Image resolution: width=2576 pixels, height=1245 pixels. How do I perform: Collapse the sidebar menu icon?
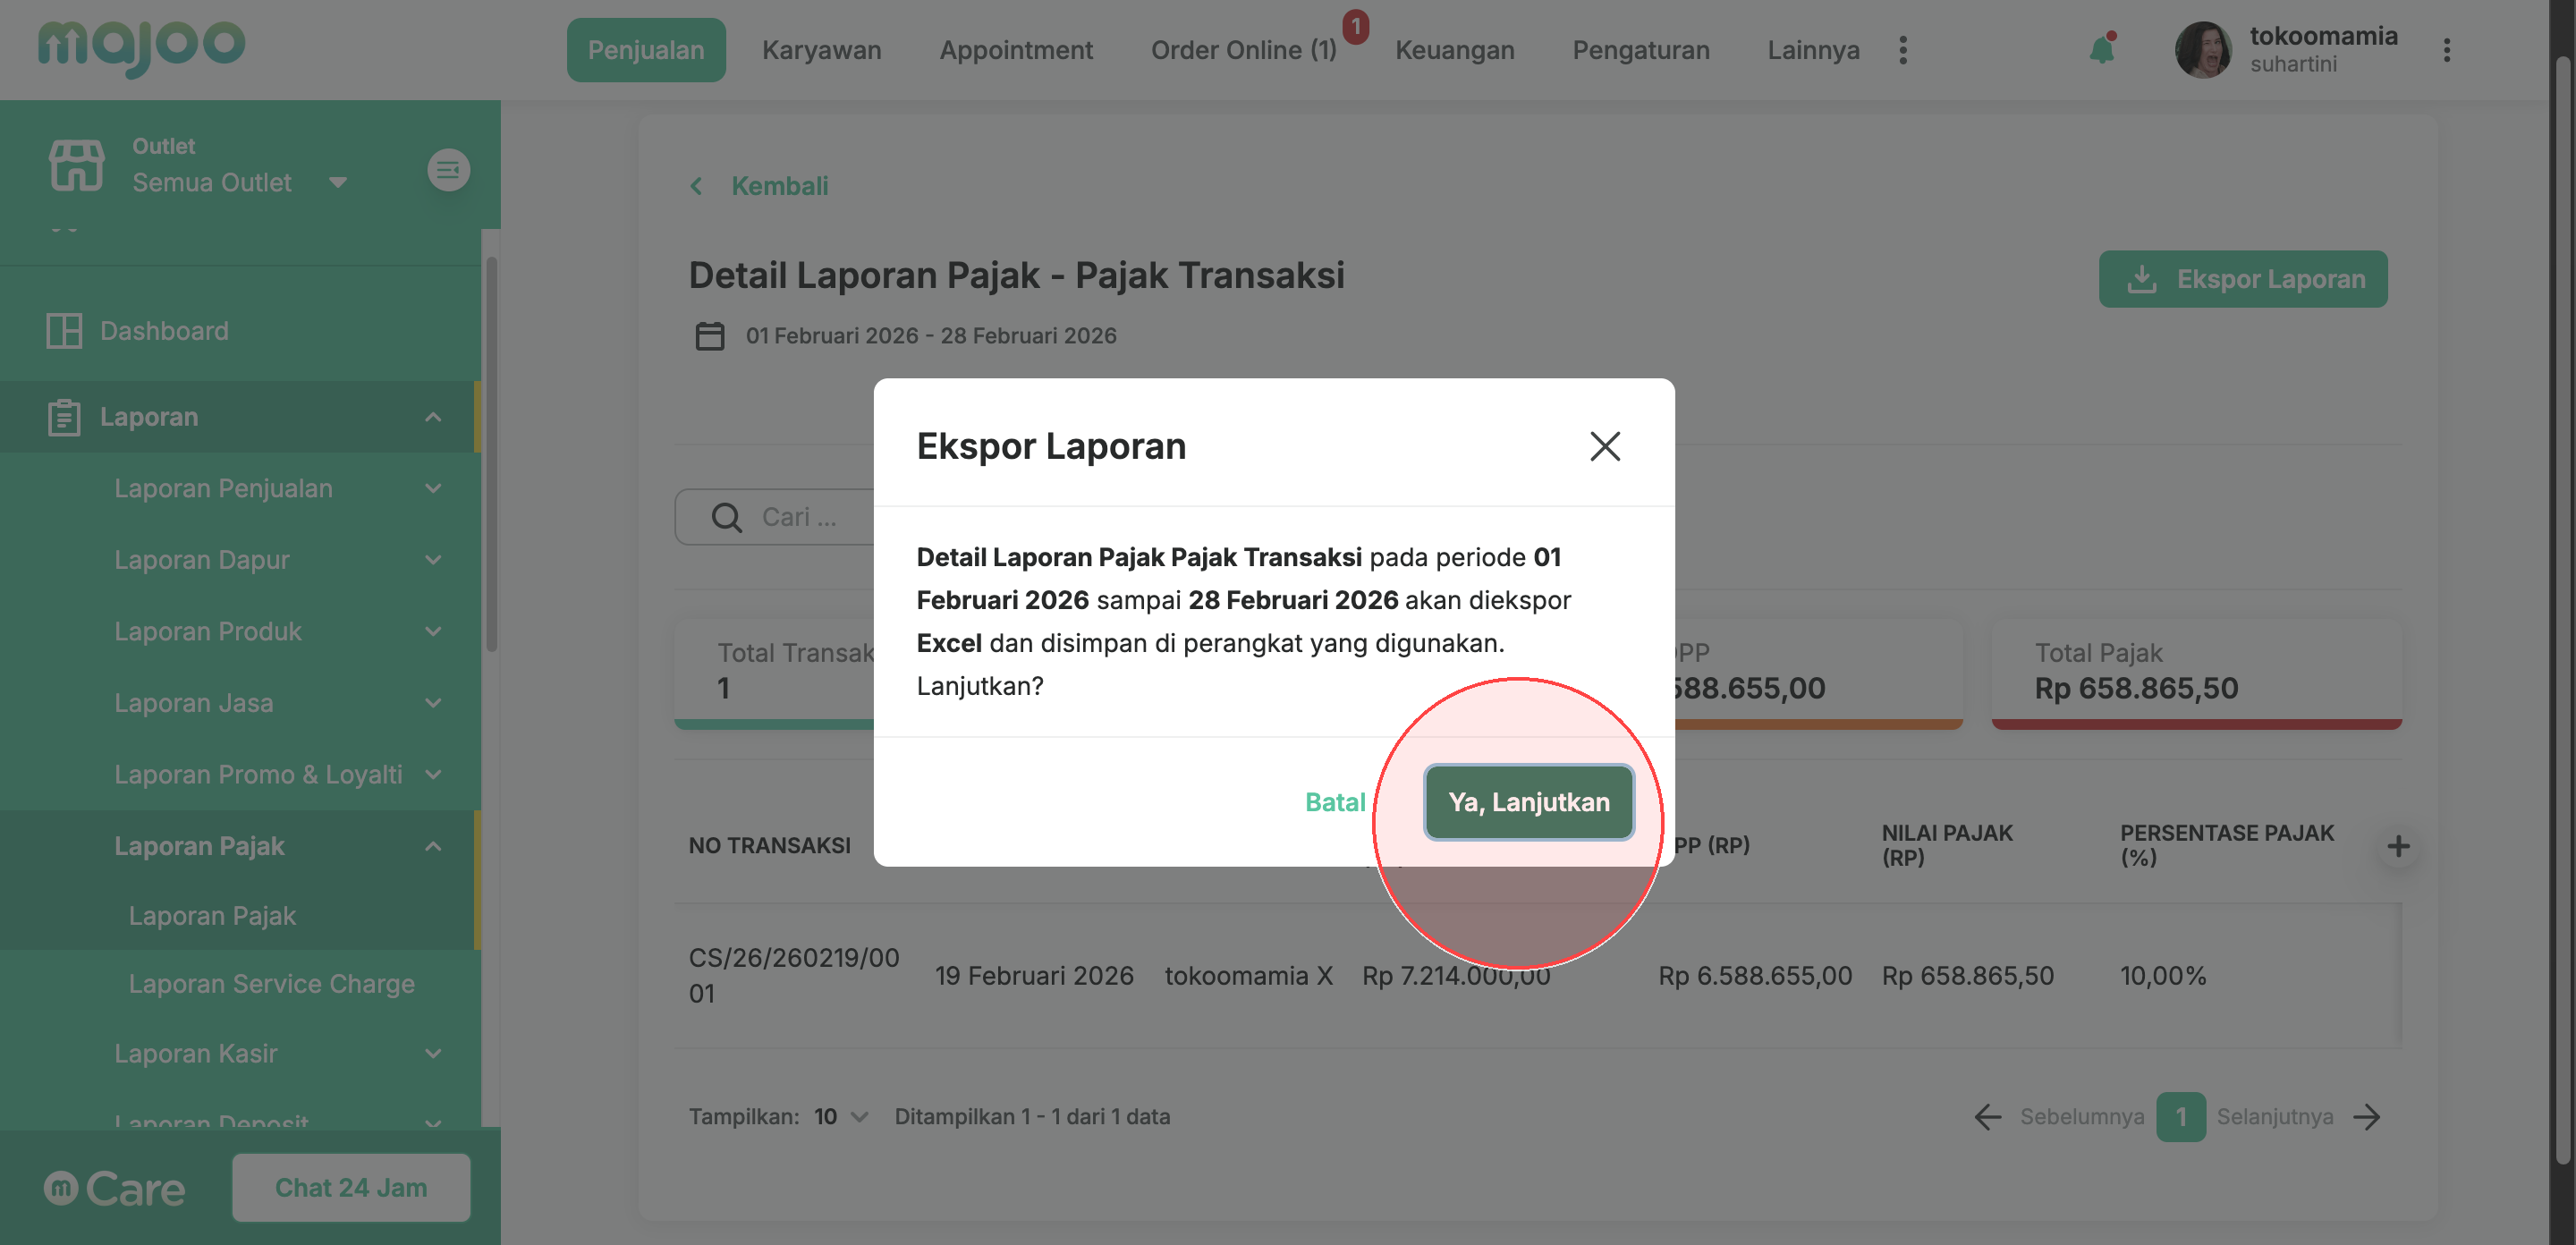[448, 170]
